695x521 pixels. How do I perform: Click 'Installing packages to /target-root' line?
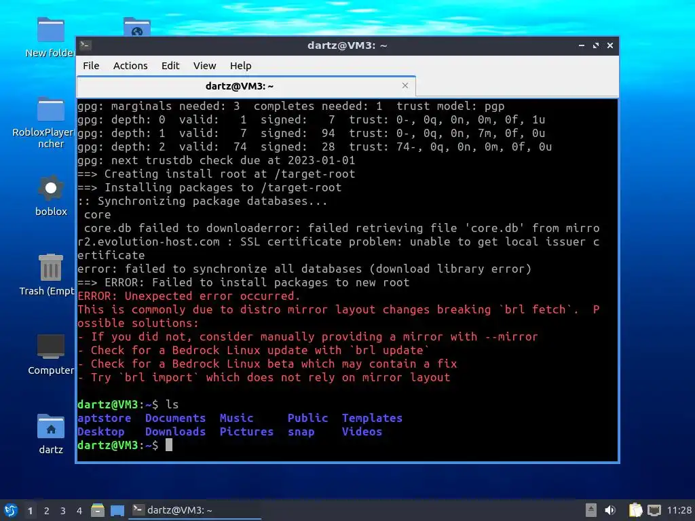pos(210,188)
